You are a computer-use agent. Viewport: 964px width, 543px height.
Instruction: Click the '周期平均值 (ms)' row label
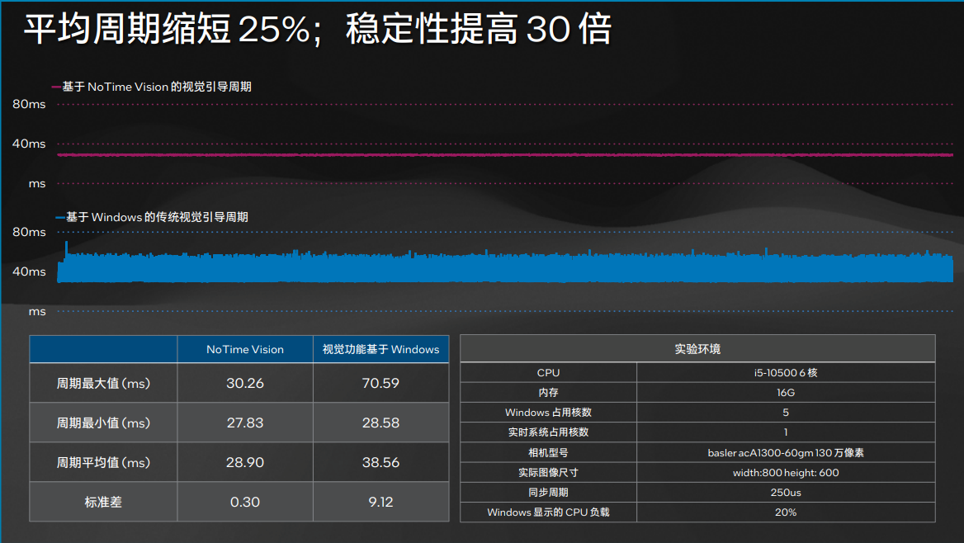103,462
